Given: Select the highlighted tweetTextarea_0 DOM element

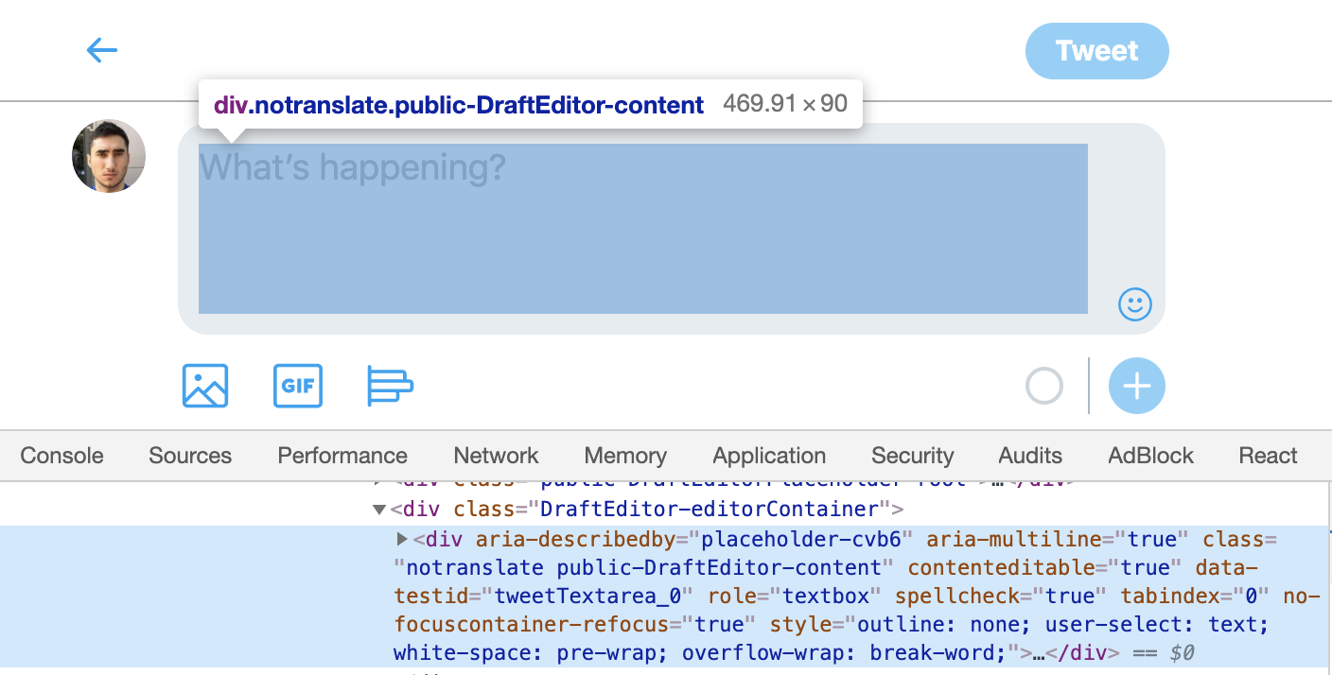Looking at the screenshot, I should (x=662, y=596).
